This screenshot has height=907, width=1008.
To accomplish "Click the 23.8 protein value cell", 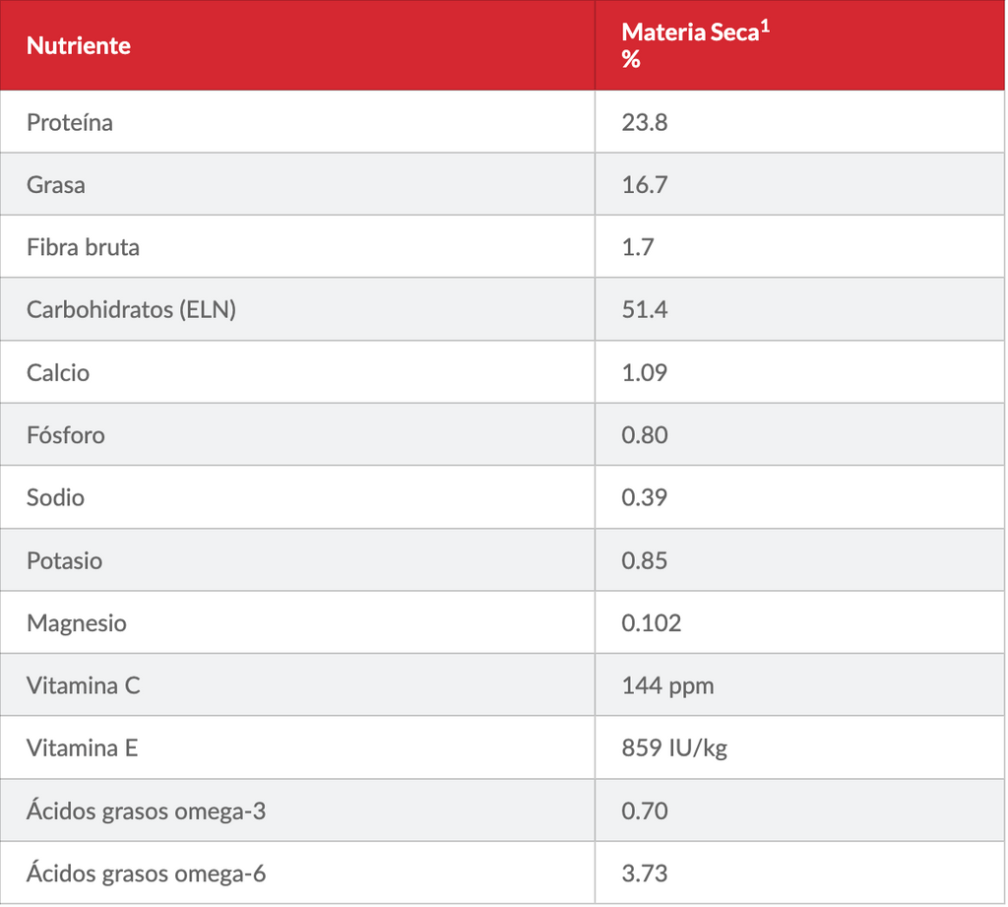I will click(645, 122).
